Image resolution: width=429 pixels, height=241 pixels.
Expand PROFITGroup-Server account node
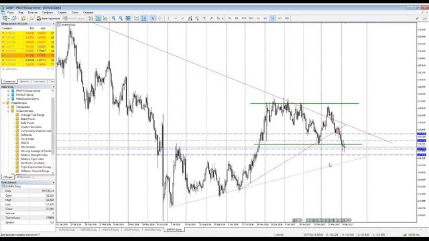(9, 91)
